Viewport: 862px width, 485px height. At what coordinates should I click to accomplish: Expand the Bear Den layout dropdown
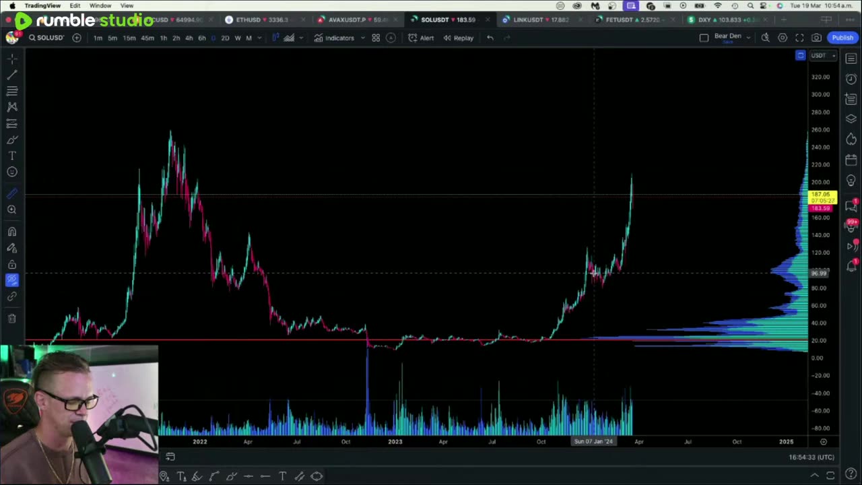[748, 38]
